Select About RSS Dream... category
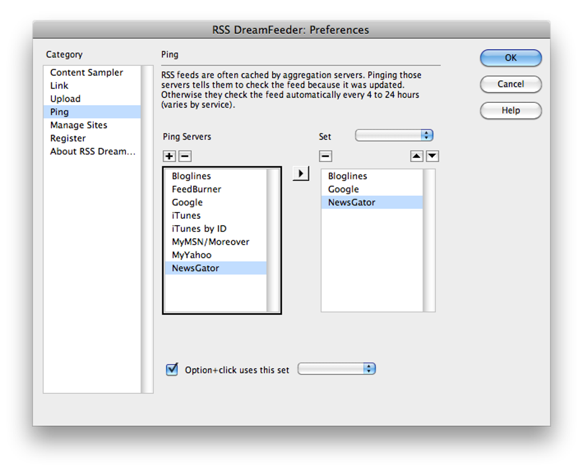 (x=92, y=151)
